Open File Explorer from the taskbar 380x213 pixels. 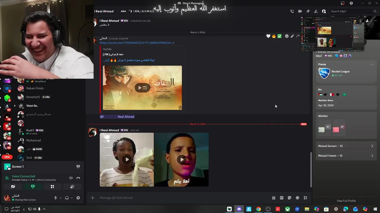[x=307, y=209]
